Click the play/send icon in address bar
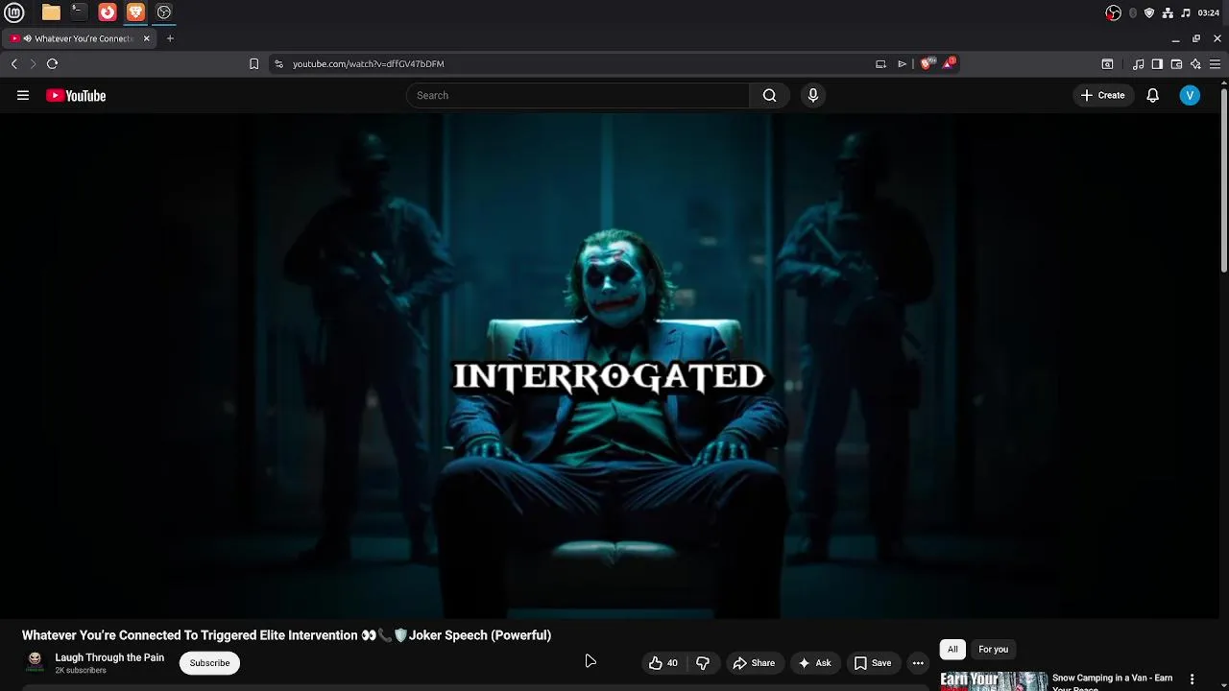The width and height of the screenshot is (1229, 691). click(x=903, y=64)
